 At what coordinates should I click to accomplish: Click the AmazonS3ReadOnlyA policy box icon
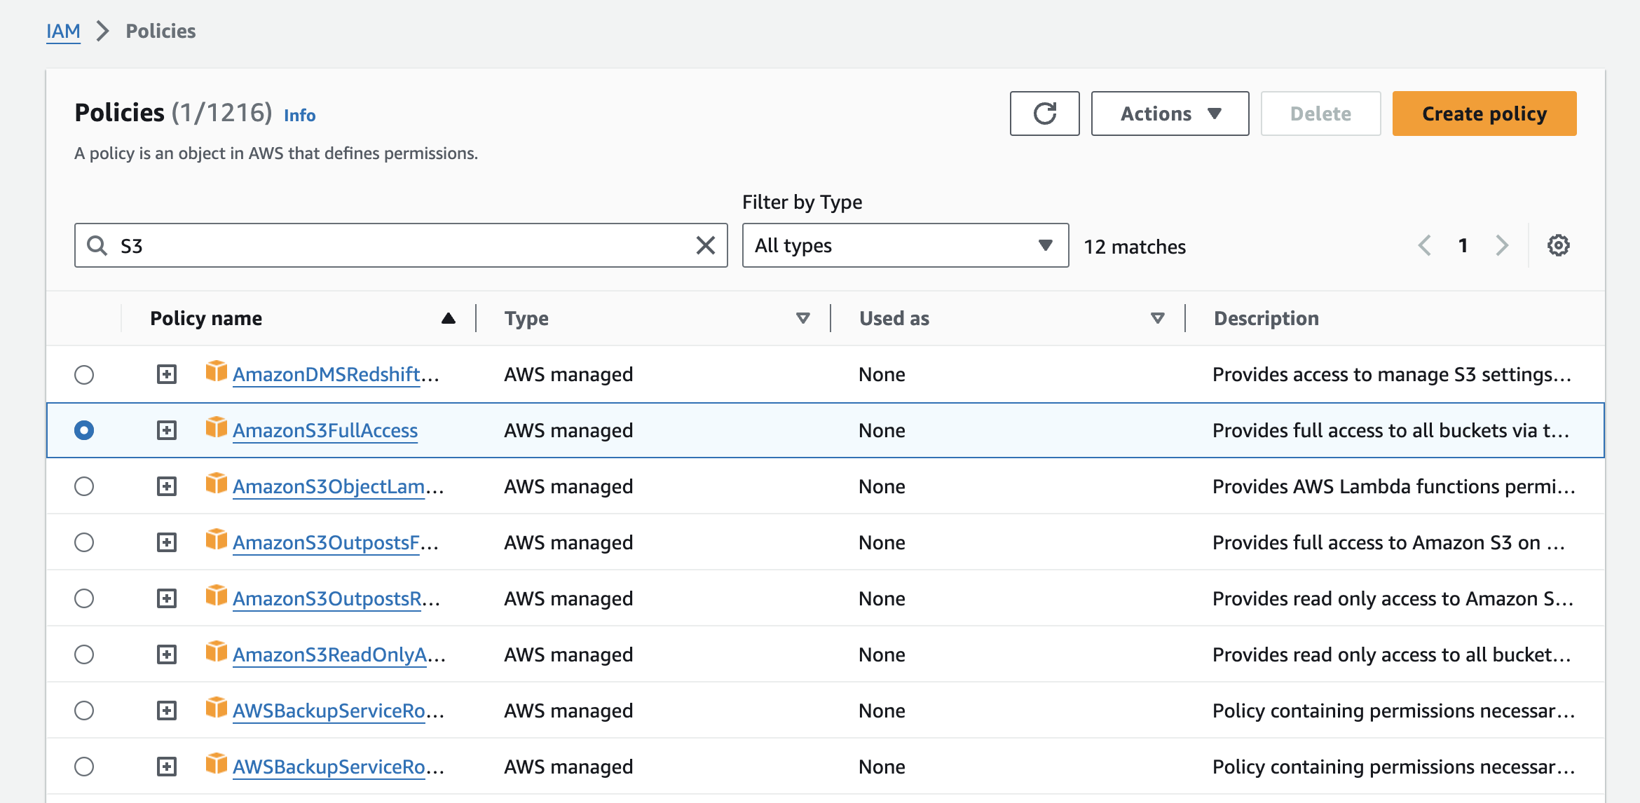[216, 651]
